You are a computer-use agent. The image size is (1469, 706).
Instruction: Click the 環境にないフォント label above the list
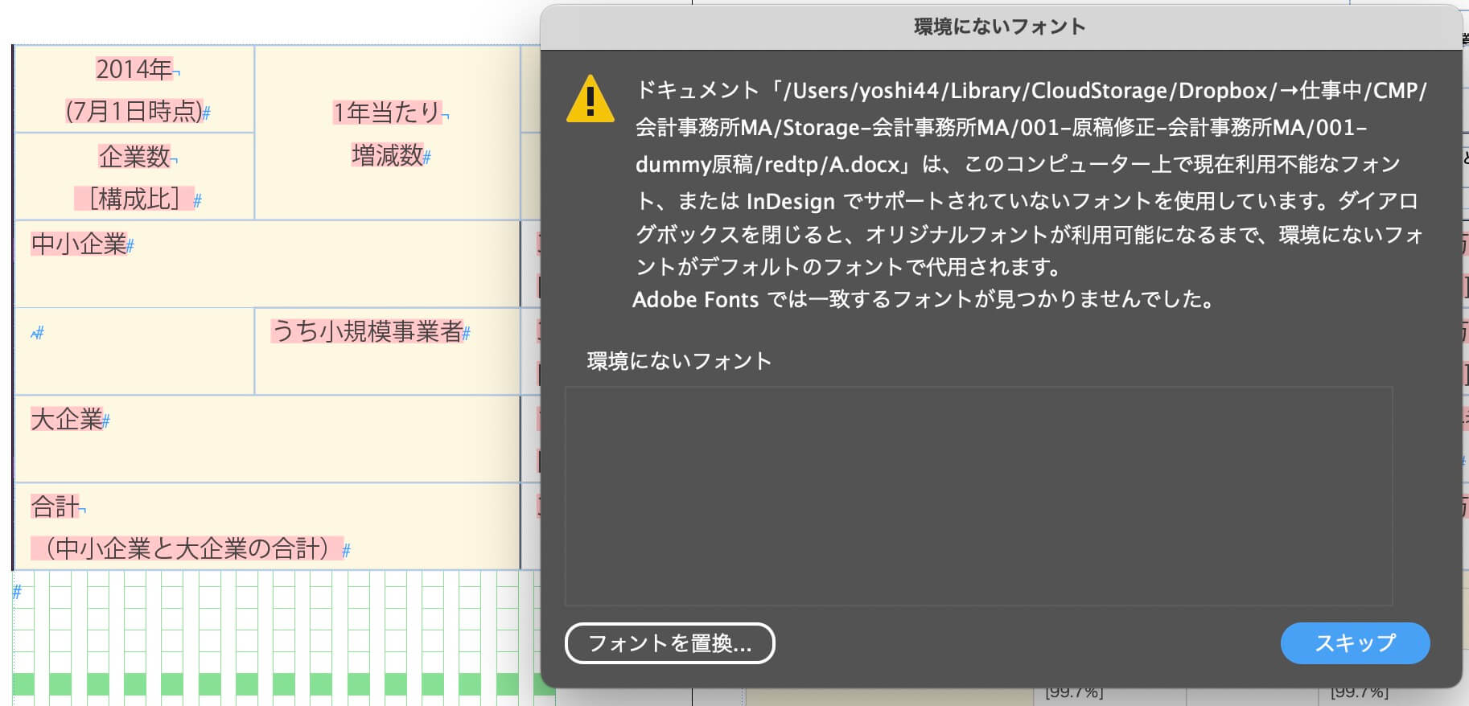[x=679, y=361]
